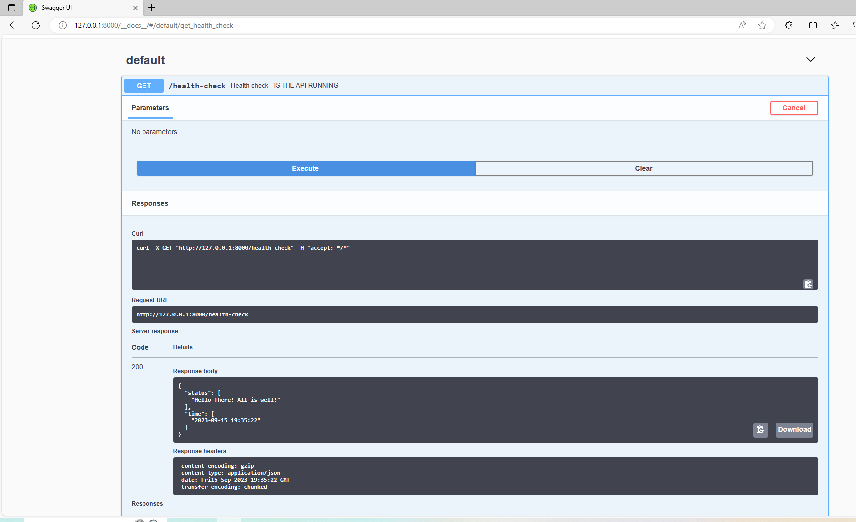Open a new browser tab
The height and width of the screenshot is (522, 856).
152,8
